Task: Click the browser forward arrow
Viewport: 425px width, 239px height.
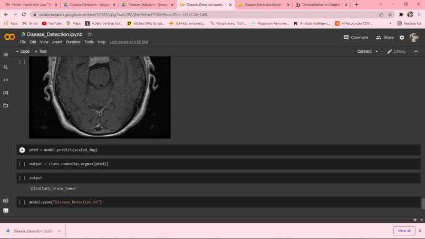Action: pyautogui.click(x=15, y=14)
